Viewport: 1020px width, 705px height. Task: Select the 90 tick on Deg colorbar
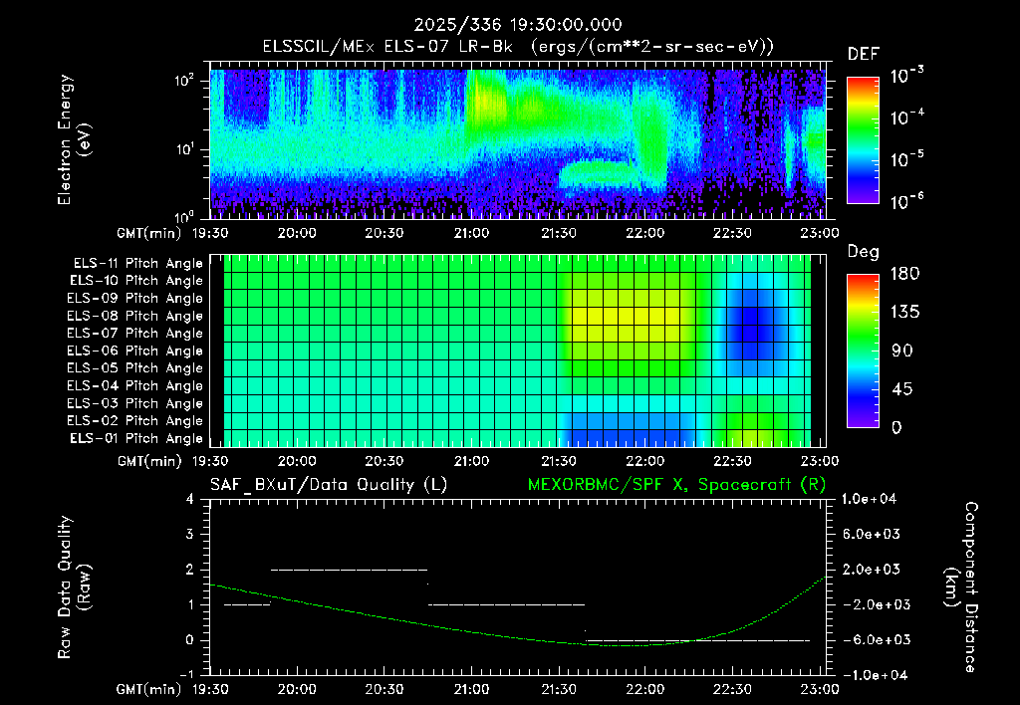click(x=900, y=351)
